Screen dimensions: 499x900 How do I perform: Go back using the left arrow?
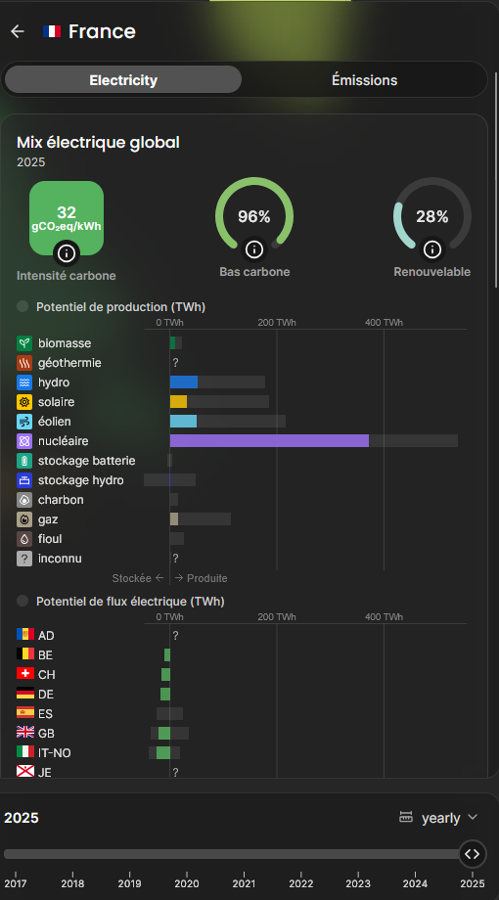pos(18,31)
